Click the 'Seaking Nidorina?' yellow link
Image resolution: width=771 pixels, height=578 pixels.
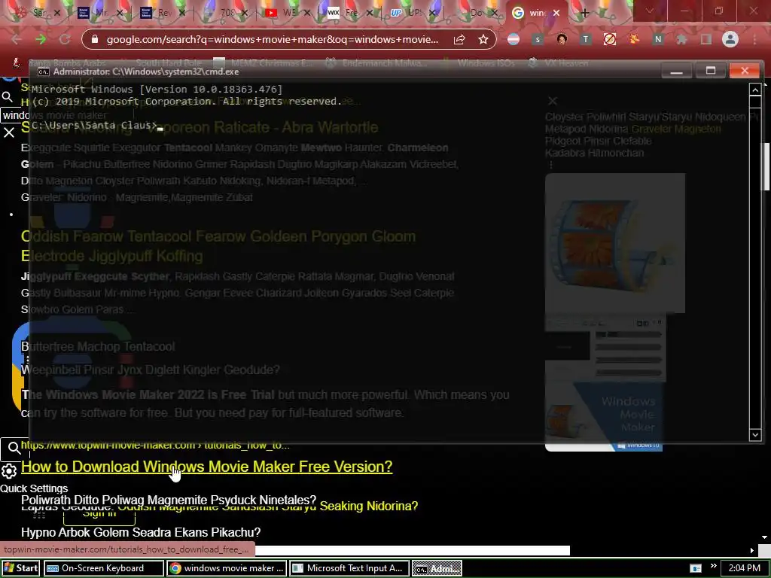click(369, 506)
